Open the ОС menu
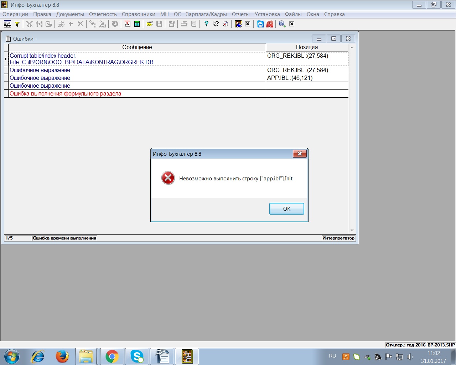Screen dimensions: 456x365 177,14
